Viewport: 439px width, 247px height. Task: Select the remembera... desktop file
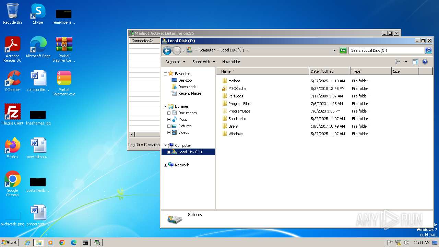64,16
